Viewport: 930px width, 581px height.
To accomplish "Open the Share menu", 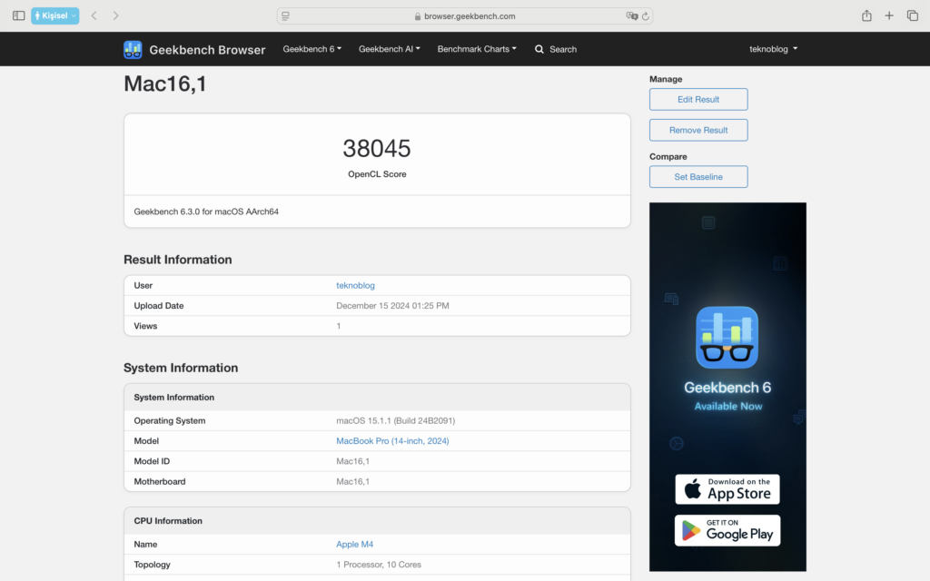I will [x=866, y=15].
